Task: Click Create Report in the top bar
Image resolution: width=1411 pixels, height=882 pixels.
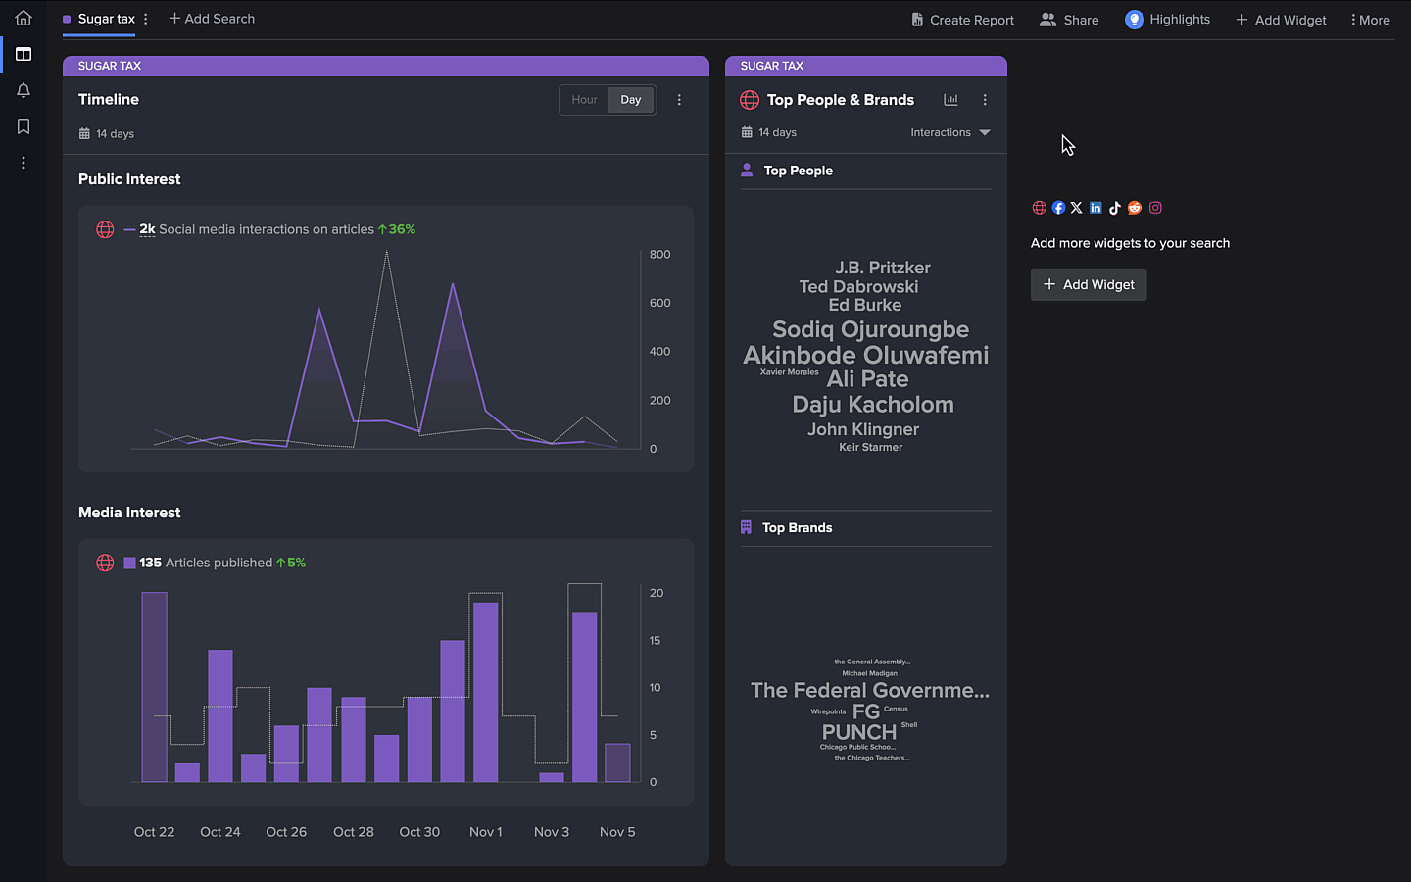Action: [x=962, y=19]
